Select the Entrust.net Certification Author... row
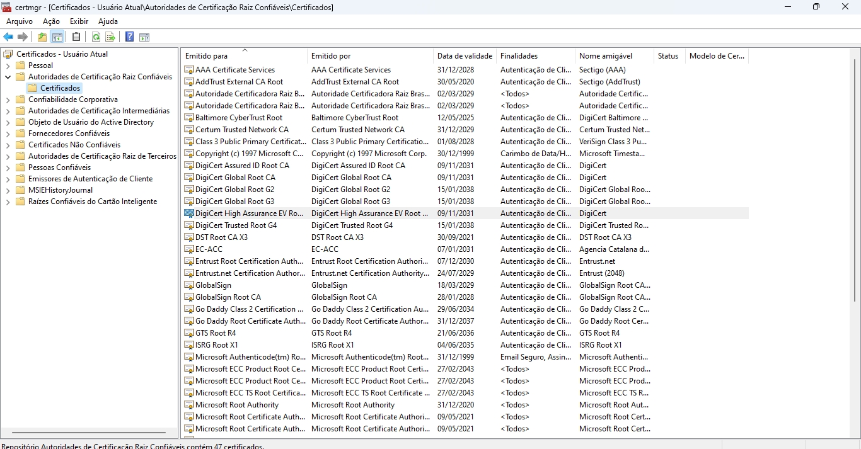Image resolution: width=861 pixels, height=449 pixels. click(x=466, y=273)
